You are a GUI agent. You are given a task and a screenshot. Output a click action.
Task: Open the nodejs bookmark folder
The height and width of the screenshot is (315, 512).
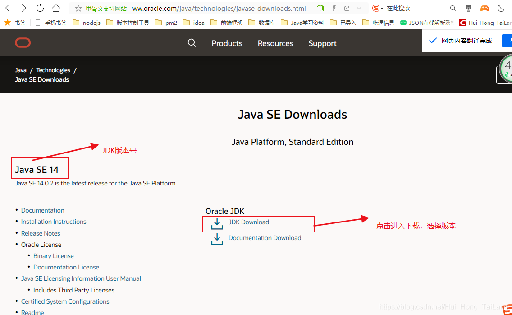click(87, 23)
